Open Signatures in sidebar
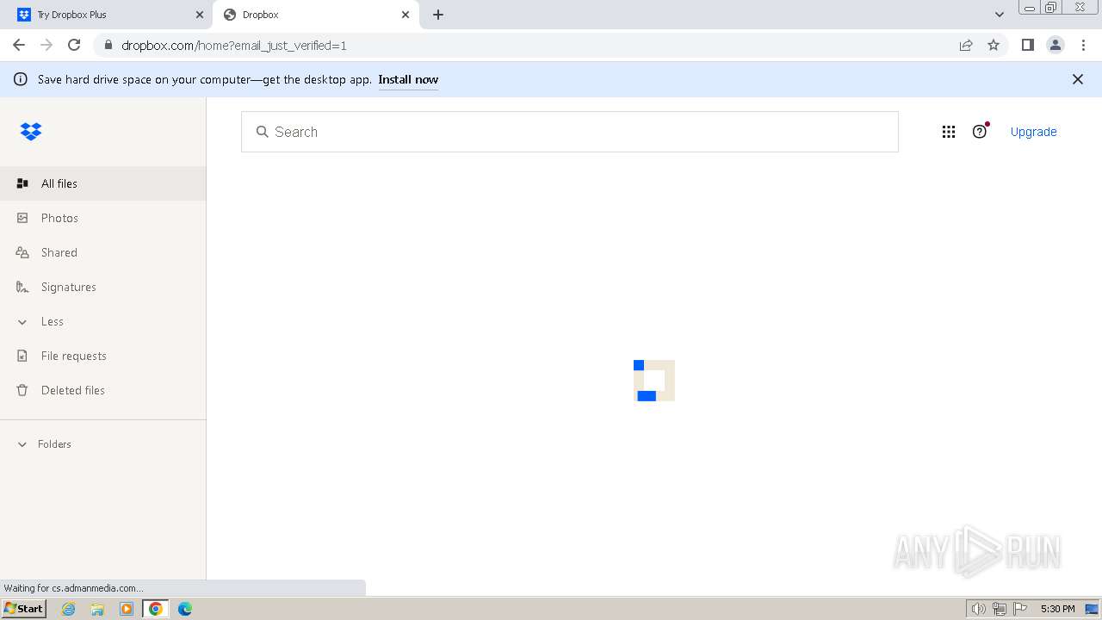The height and width of the screenshot is (620, 1102). [x=102, y=287]
